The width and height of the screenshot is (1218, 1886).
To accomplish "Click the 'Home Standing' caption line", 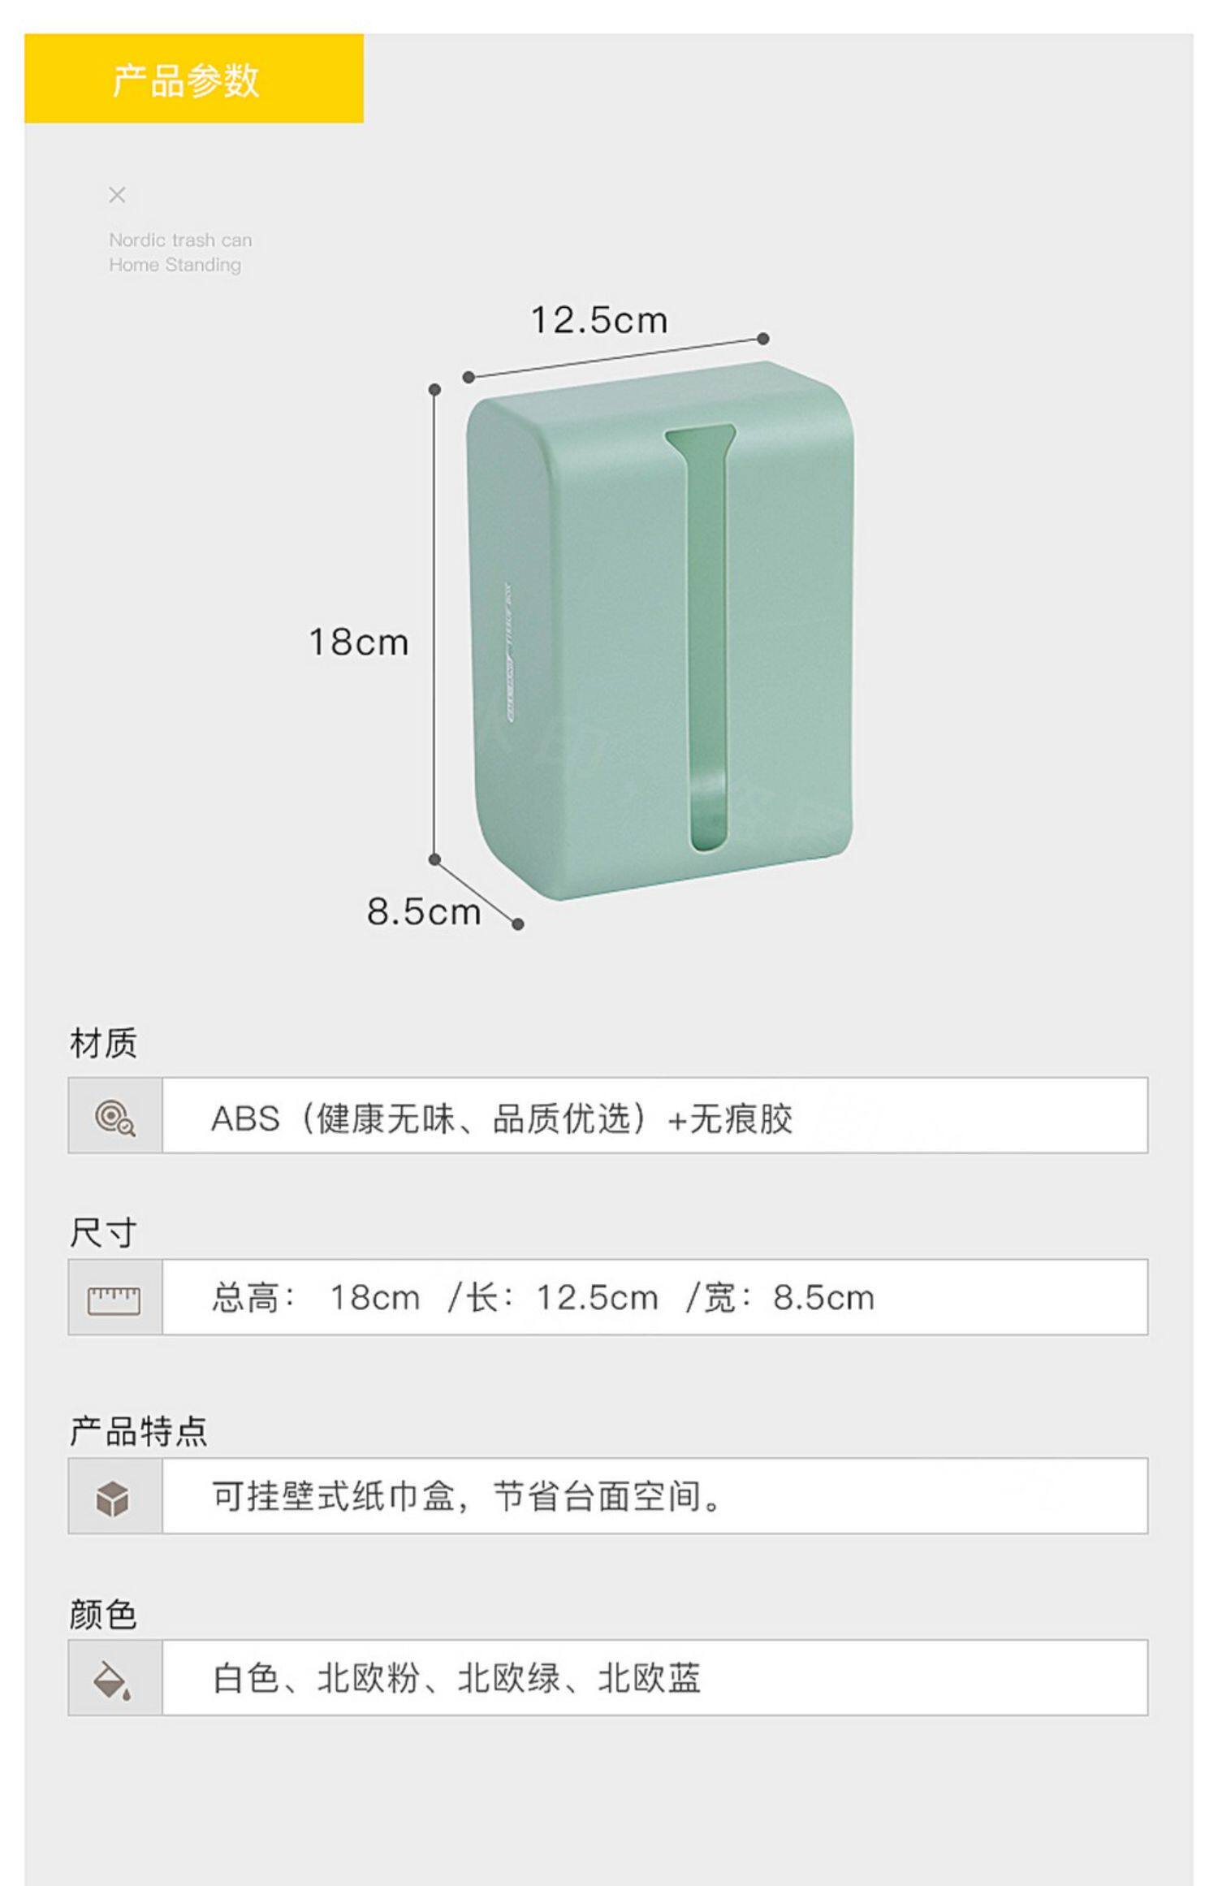I will pyautogui.click(x=175, y=265).
